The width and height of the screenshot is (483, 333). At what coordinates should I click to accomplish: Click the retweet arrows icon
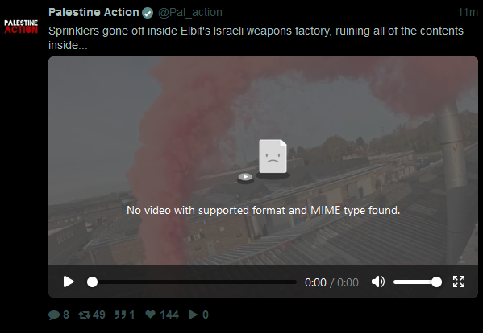click(85, 314)
